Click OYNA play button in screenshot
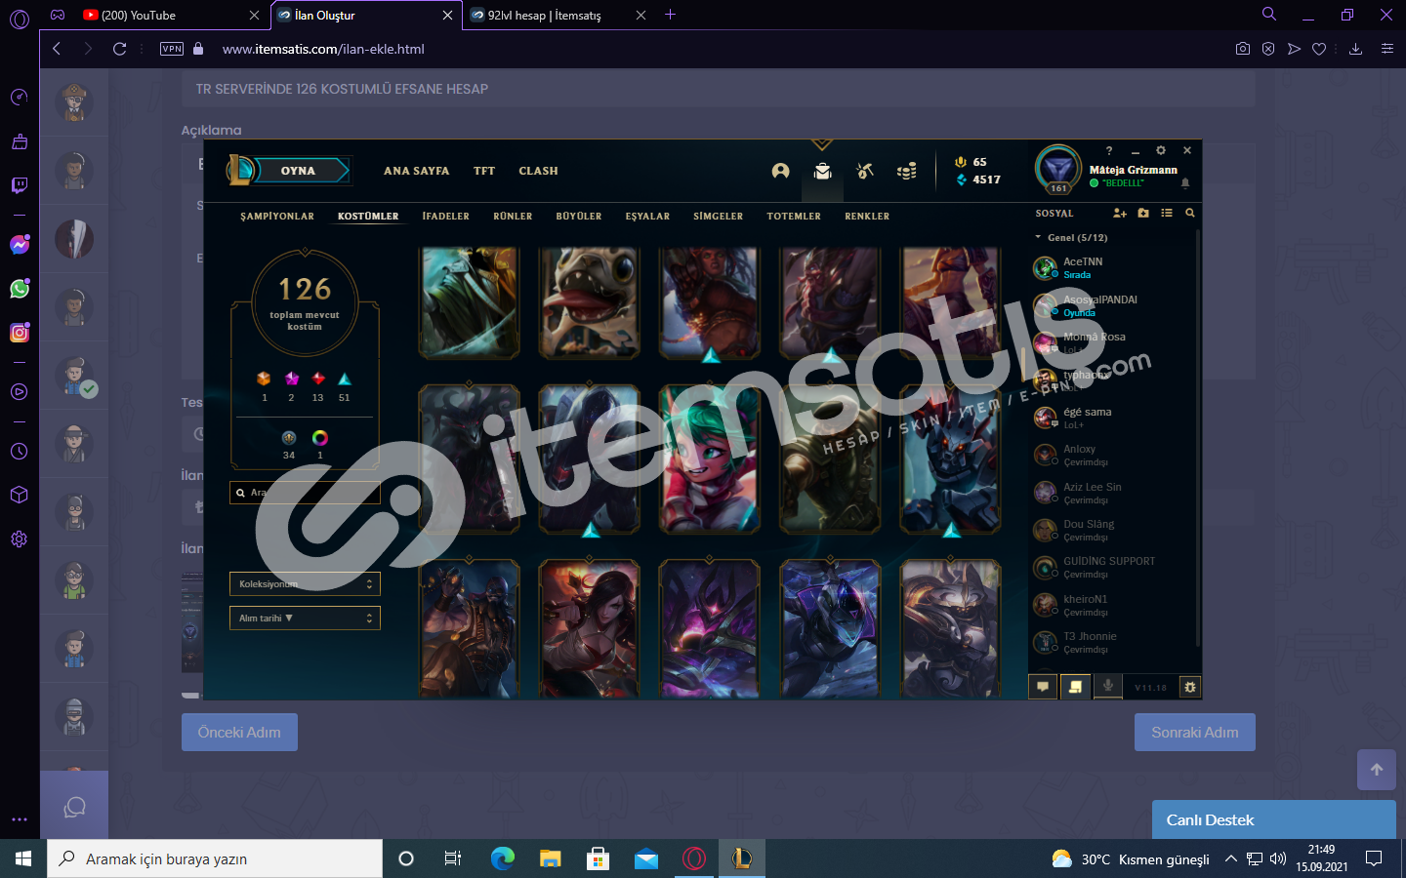The image size is (1406, 878). tap(298, 171)
